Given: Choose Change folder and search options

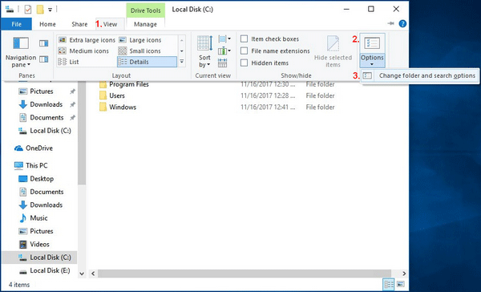Looking at the screenshot, I should [x=419, y=75].
